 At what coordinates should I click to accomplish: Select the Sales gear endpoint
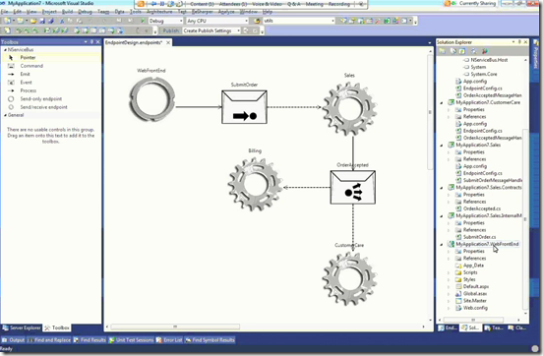(x=349, y=108)
